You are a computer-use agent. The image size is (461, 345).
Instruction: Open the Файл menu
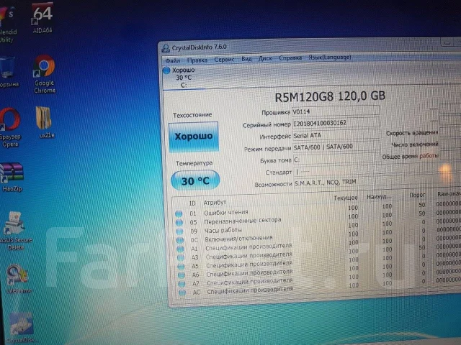coord(173,60)
